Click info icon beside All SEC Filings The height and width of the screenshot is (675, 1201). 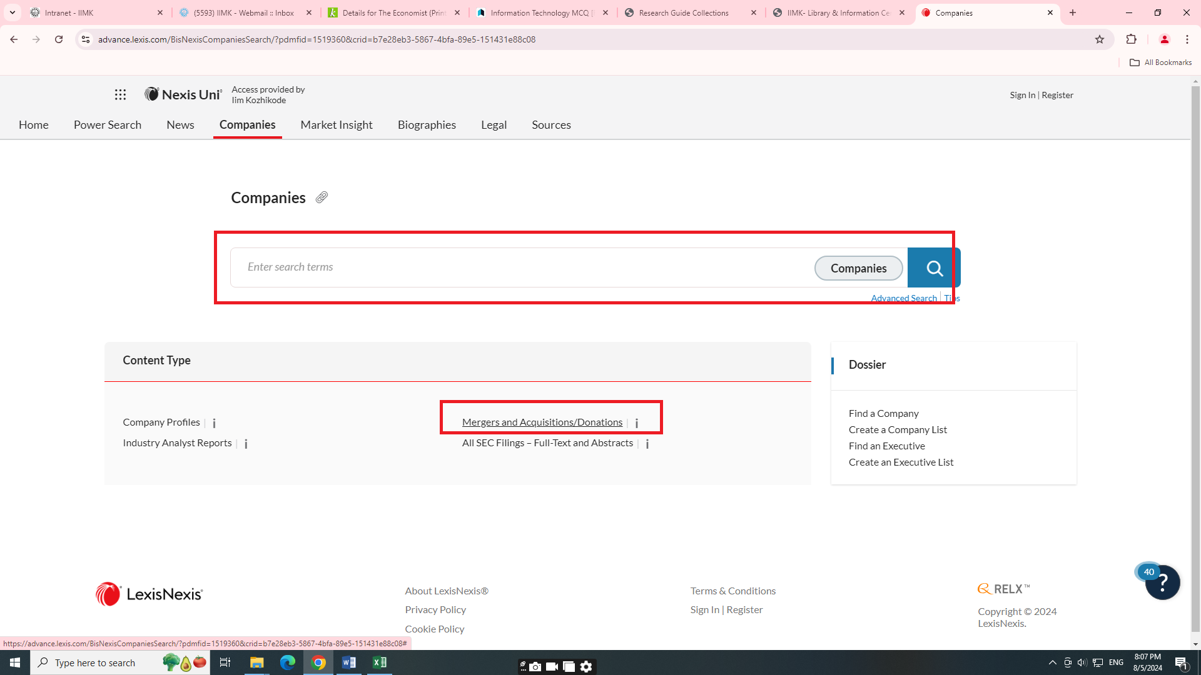pos(647,444)
